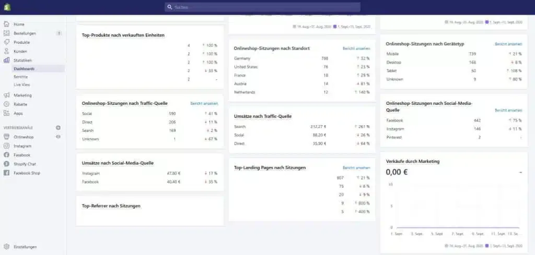The image size is (535, 255).
Task: View report for Sitzungen nach Social-Media-Quelle
Action: point(508,111)
